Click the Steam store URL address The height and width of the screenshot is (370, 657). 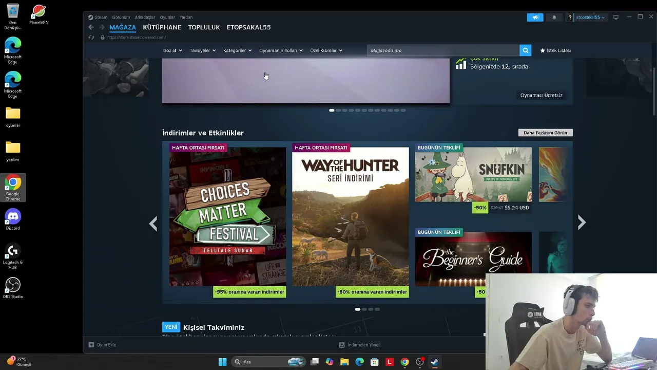(x=137, y=38)
